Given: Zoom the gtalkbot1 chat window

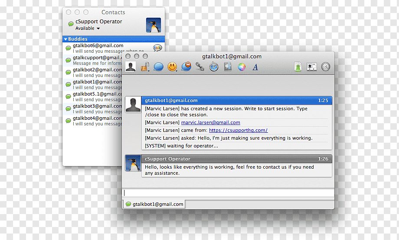Looking at the screenshot, I should pyautogui.click(x=145, y=56).
